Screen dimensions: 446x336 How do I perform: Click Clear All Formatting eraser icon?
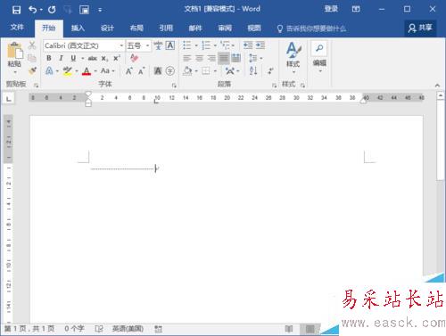[x=135, y=58]
